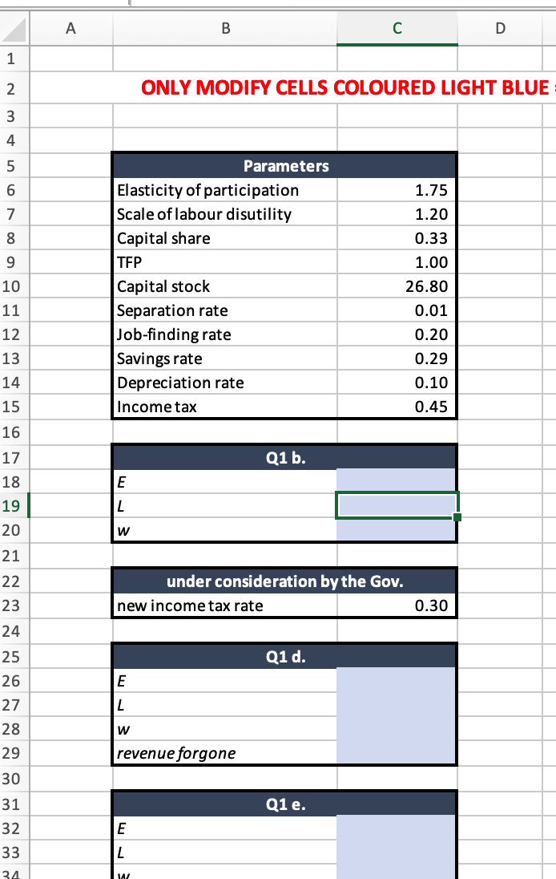Select the value 0.29 cell
The width and height of the screenshot is (556, 879).
point(397,358)
